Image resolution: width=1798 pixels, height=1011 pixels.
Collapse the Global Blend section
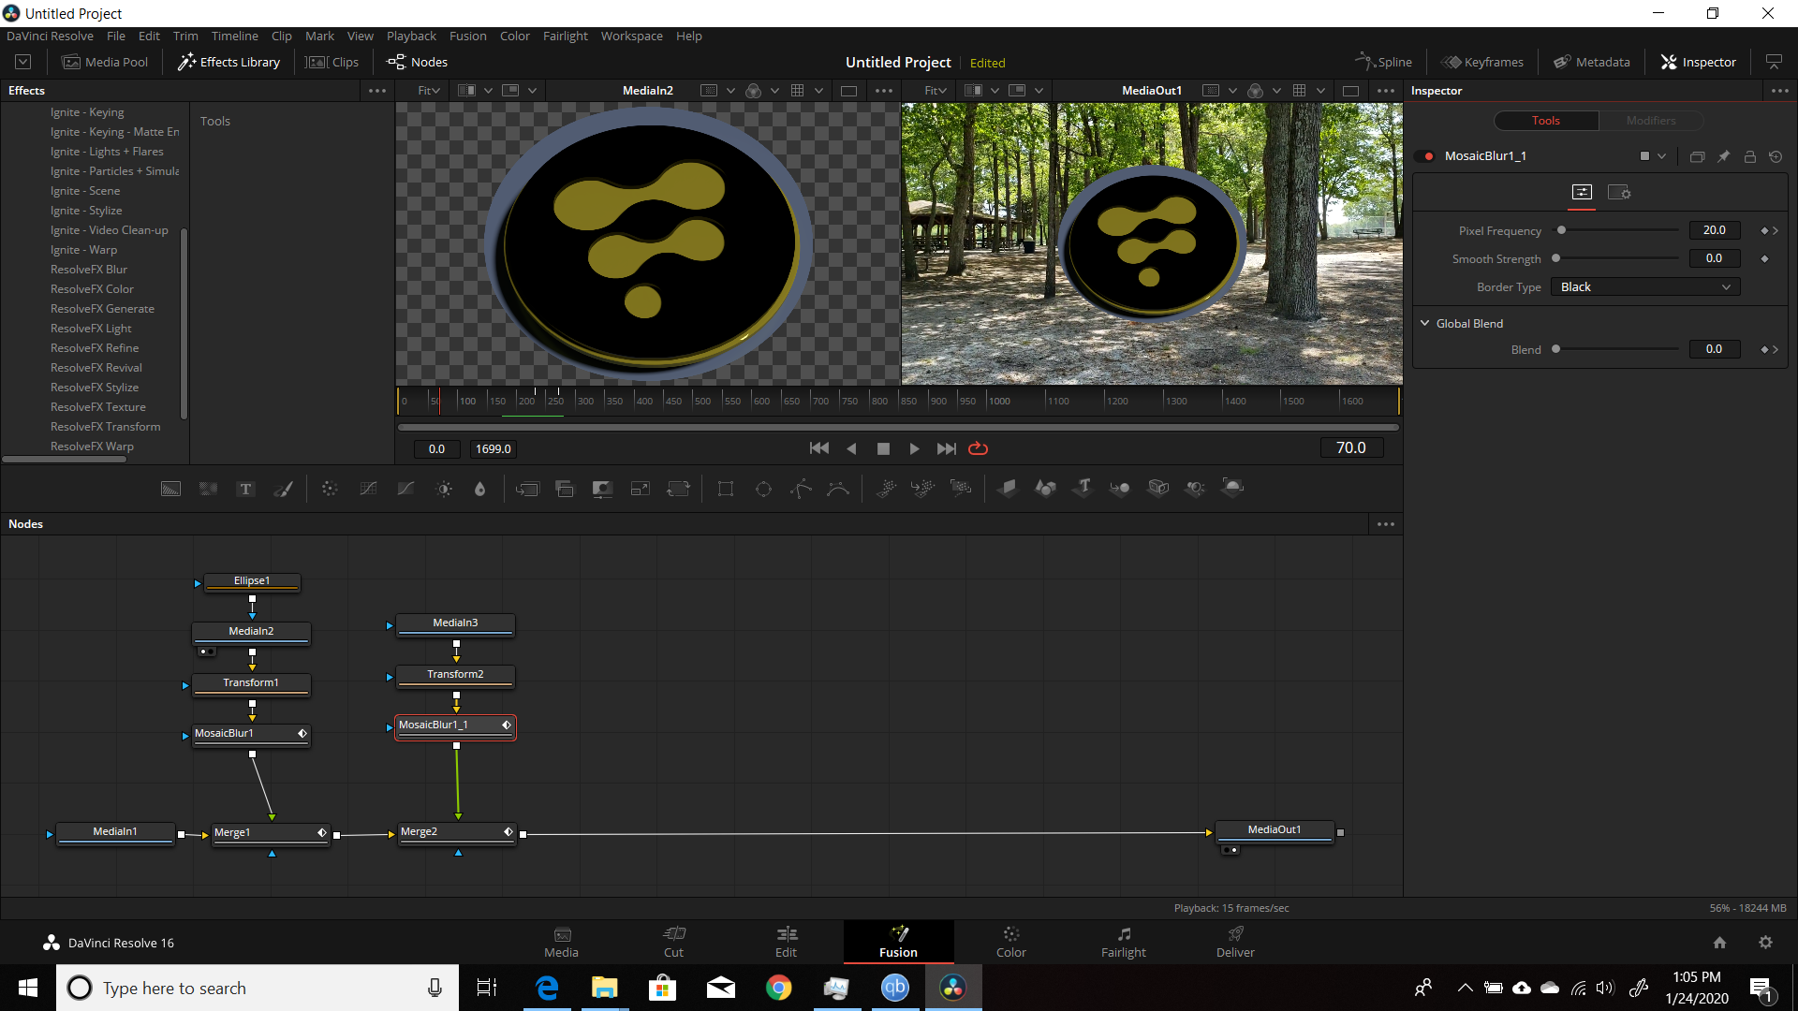(x=1425, y=323)
